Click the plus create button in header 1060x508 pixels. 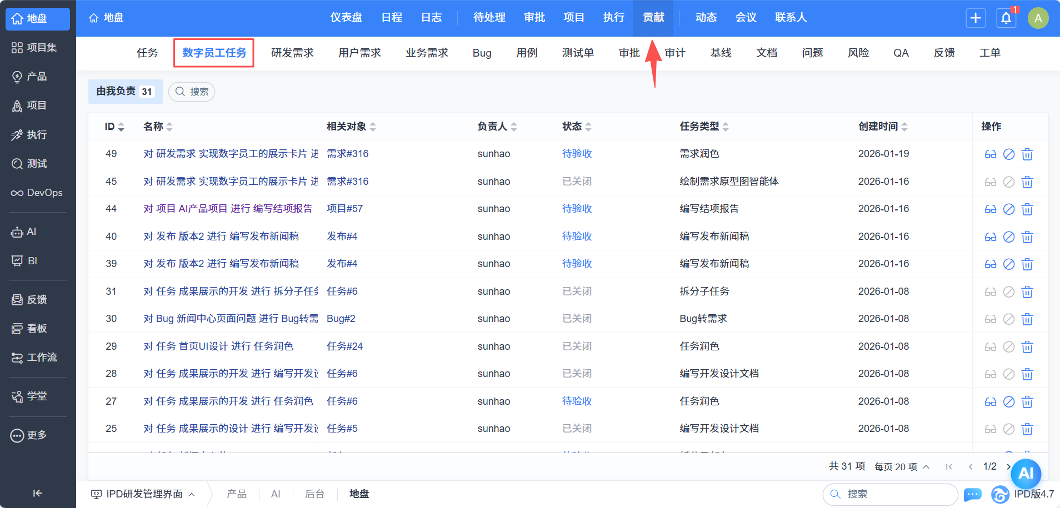coord(976,18)
